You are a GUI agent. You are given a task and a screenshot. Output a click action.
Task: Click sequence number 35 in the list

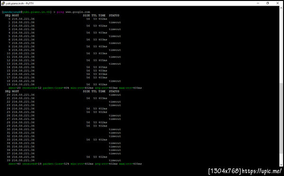coord(9,147)
